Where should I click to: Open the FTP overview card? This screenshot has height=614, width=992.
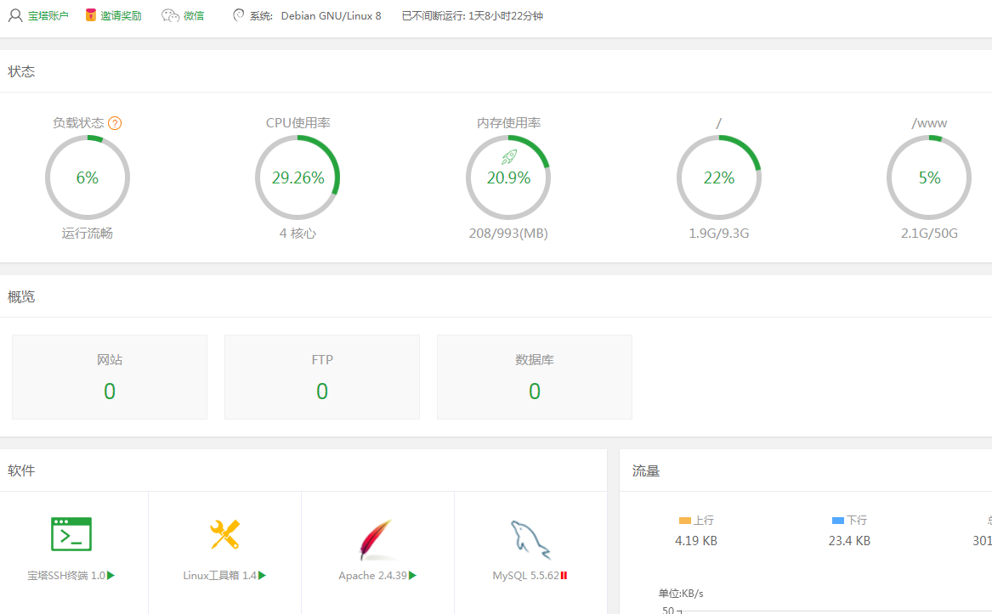tap(322, 377)
